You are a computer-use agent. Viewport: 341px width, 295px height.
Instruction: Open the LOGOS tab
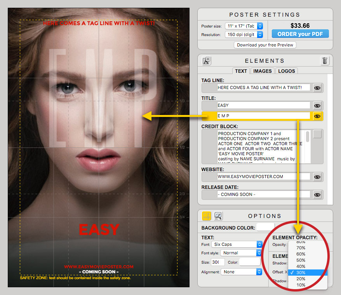tap(286, 71)
